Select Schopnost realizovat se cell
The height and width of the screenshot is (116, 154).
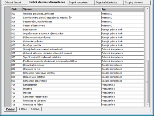click(x=62, y=97)
